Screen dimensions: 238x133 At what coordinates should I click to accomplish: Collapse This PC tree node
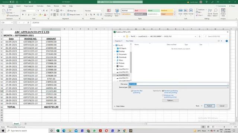(x=114, y=45)
